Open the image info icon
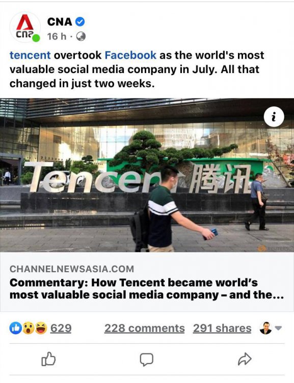 (274, 117)
